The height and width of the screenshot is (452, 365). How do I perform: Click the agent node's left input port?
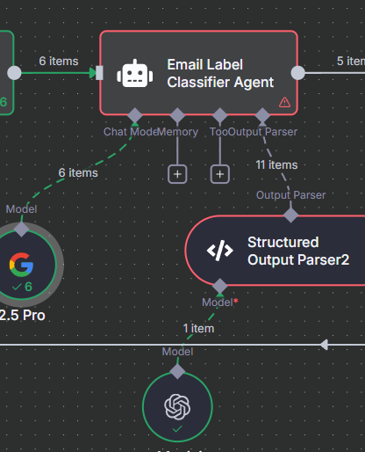99,73
